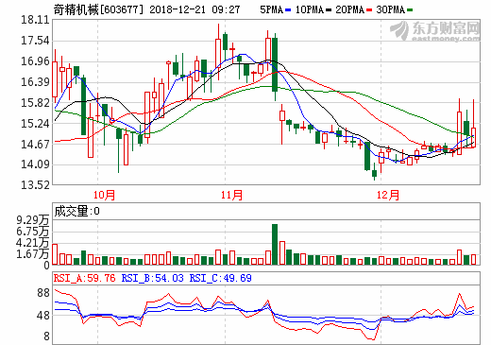The width and height of the screenshot is (491, 345).
Task: Click the tallest green volume bar
Action: [x=275, y=244]
